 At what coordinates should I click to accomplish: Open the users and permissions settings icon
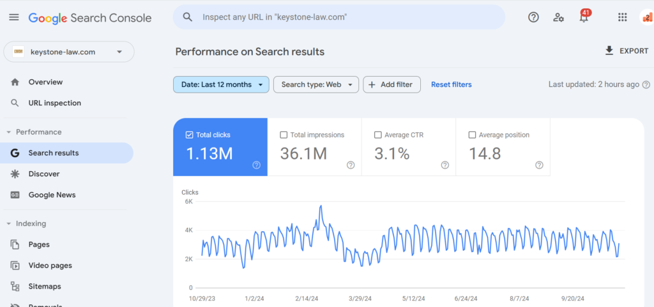558,17
